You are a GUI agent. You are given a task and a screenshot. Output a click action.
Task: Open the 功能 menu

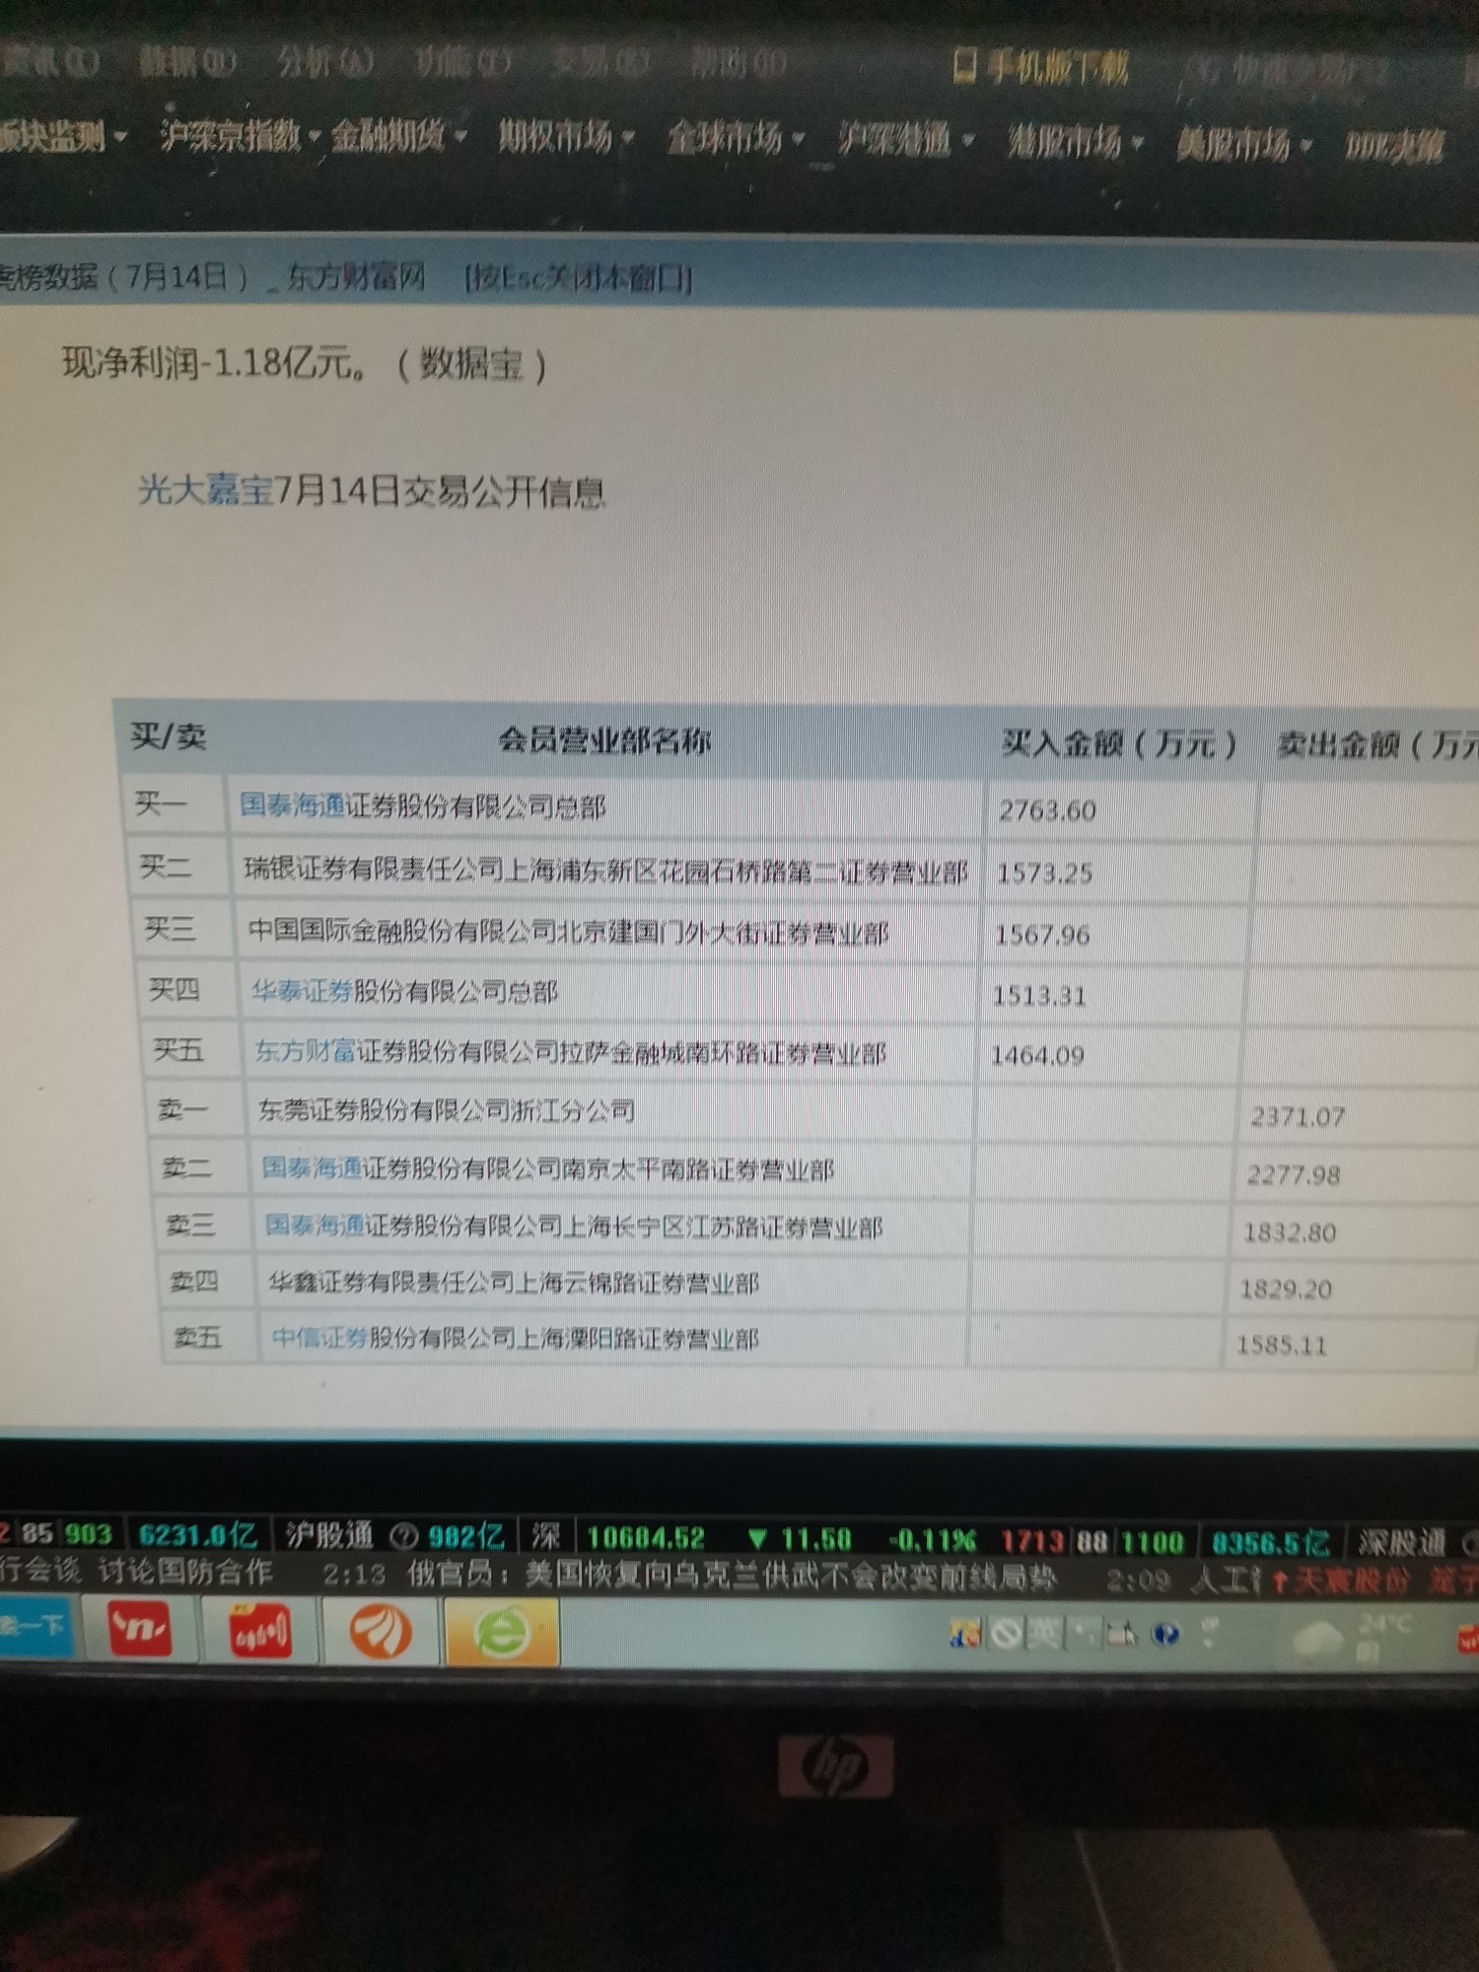point(461,63)
